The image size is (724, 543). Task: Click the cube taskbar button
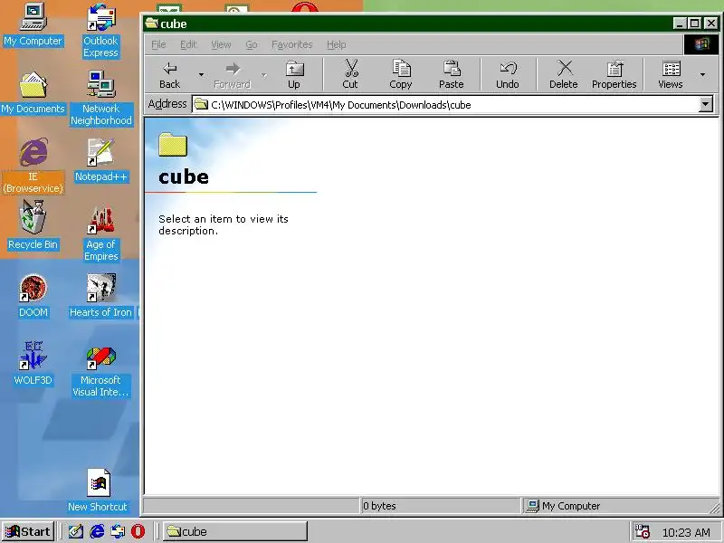coord(234,531)
